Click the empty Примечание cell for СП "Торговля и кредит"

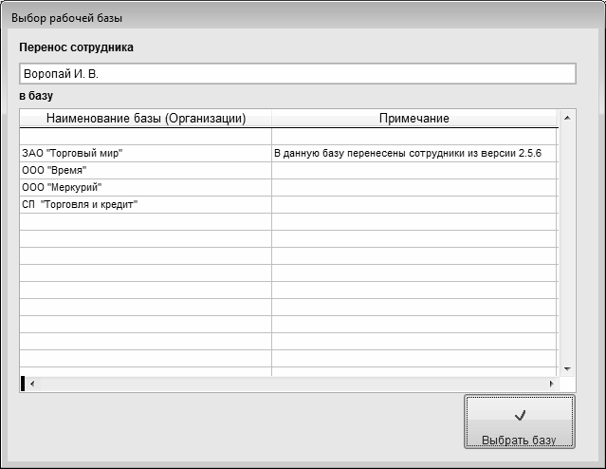413,204
